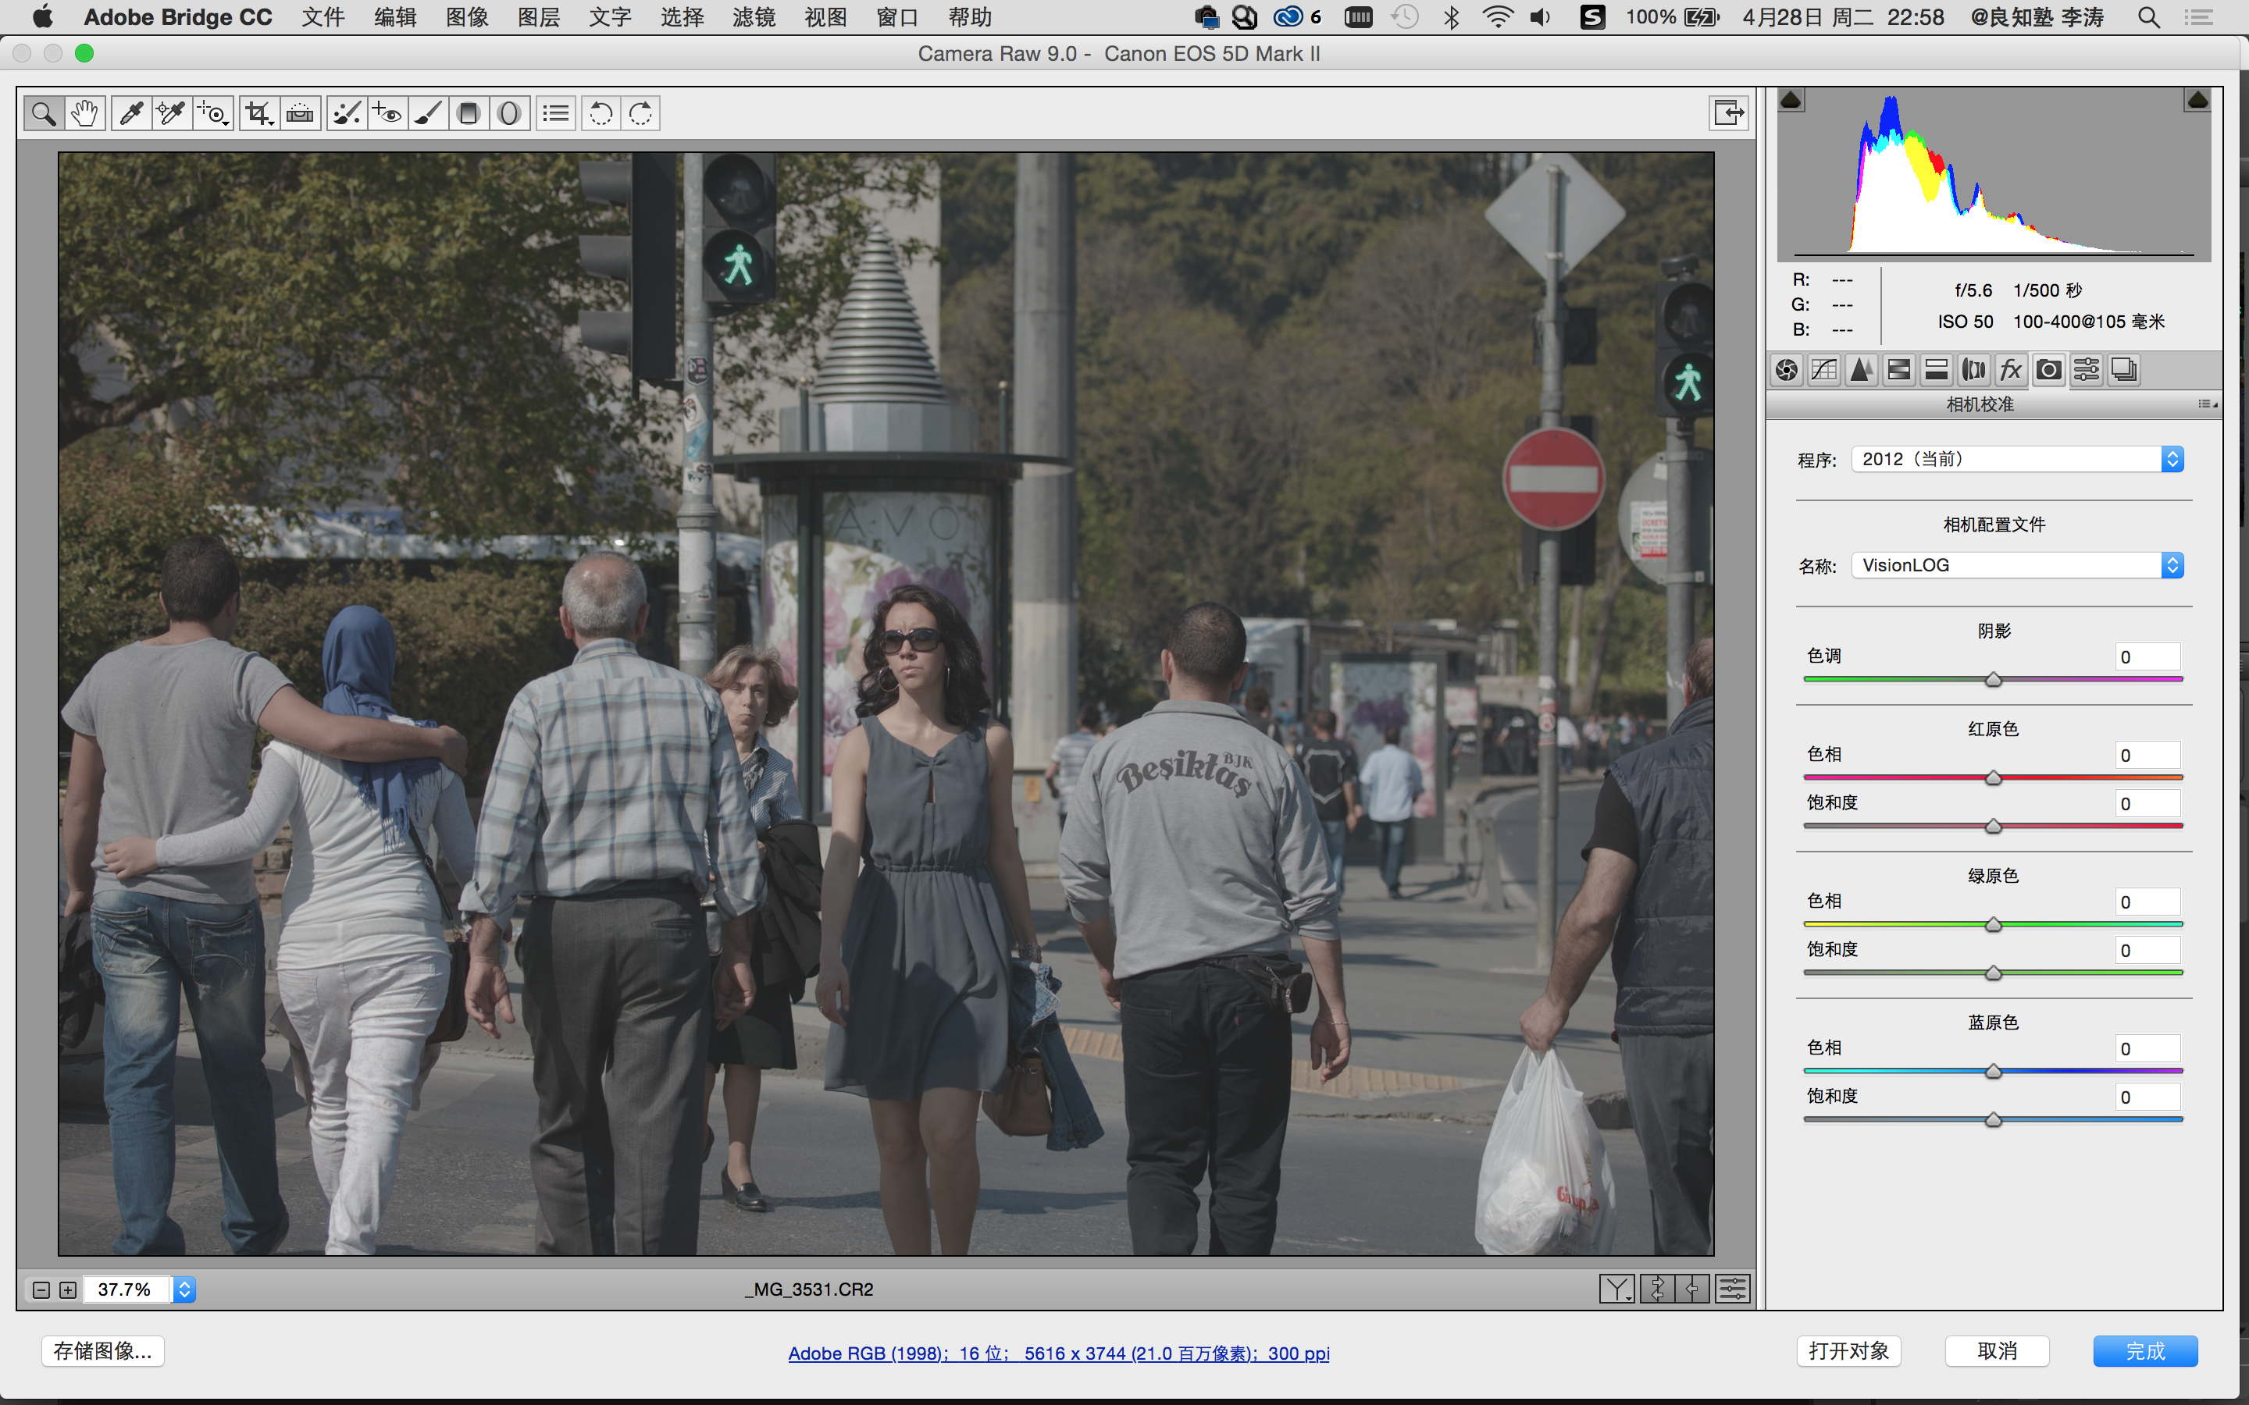This screenshot has height=1405, width=2249.
Task: Switch to the Tone Curve tab
Action: pos(1823,370)
